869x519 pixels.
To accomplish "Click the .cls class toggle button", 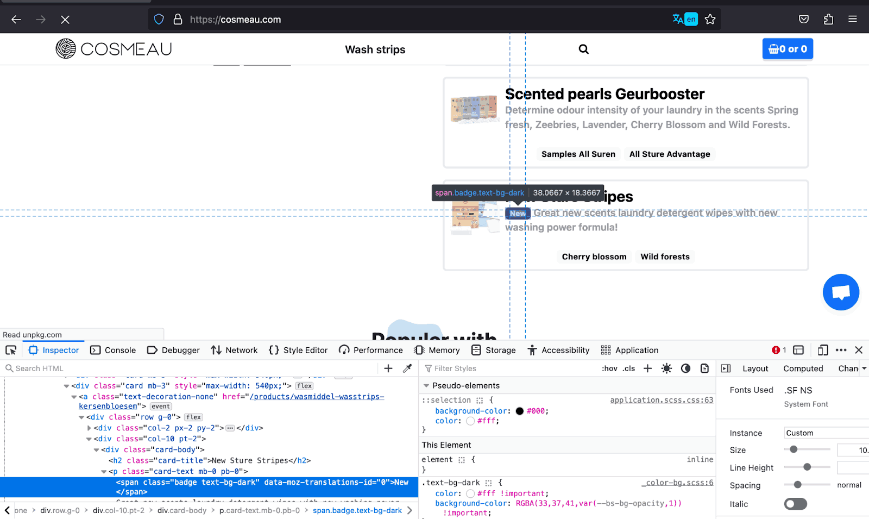I will [629, 368].
